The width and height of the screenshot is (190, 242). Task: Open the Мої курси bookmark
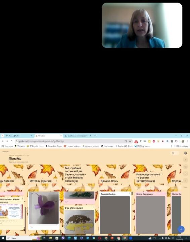pos(20,146)
